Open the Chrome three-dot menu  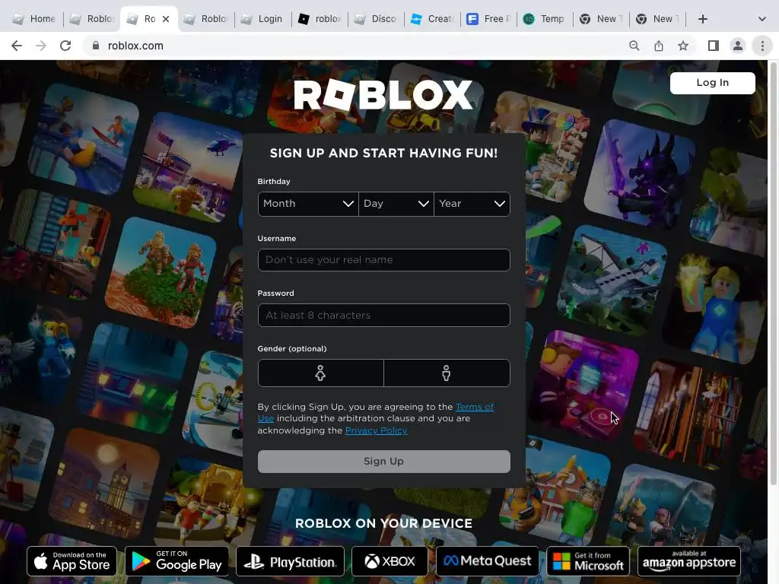(762, 46)
